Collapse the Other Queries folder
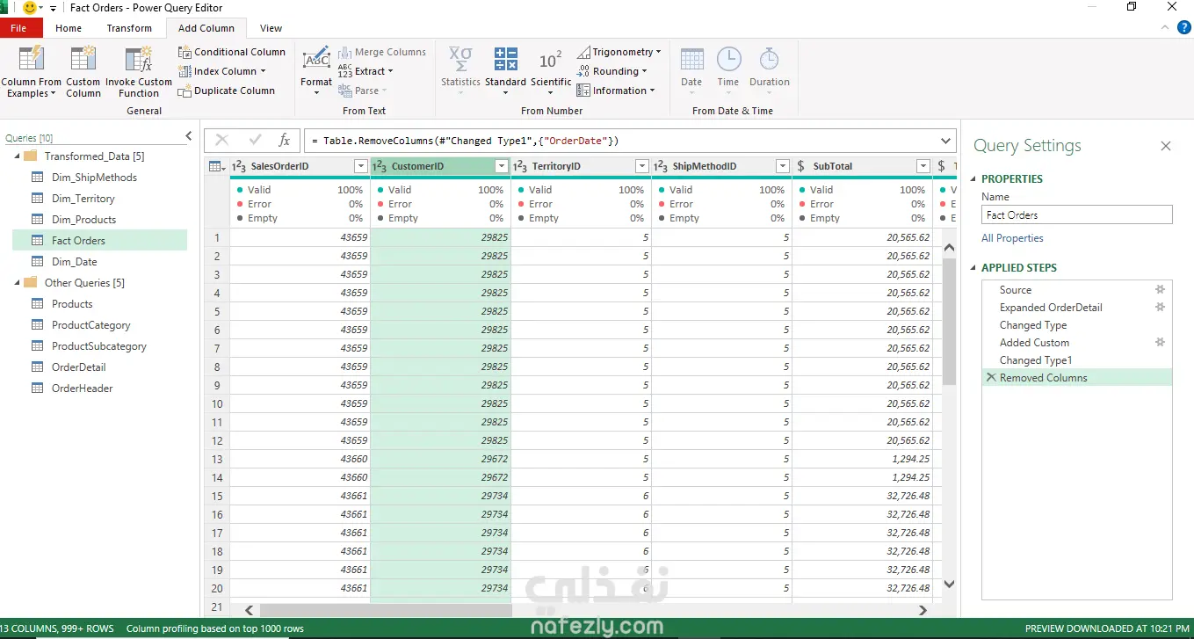 (x=18, y=283)
